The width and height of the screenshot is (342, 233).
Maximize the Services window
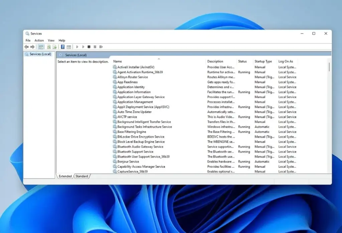tap(314, 33)
